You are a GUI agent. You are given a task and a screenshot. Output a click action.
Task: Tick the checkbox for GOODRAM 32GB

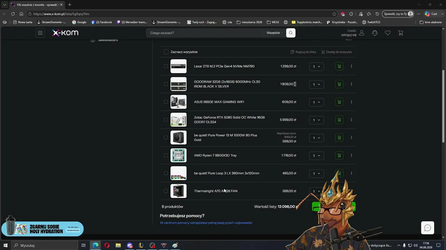[166, 84]
